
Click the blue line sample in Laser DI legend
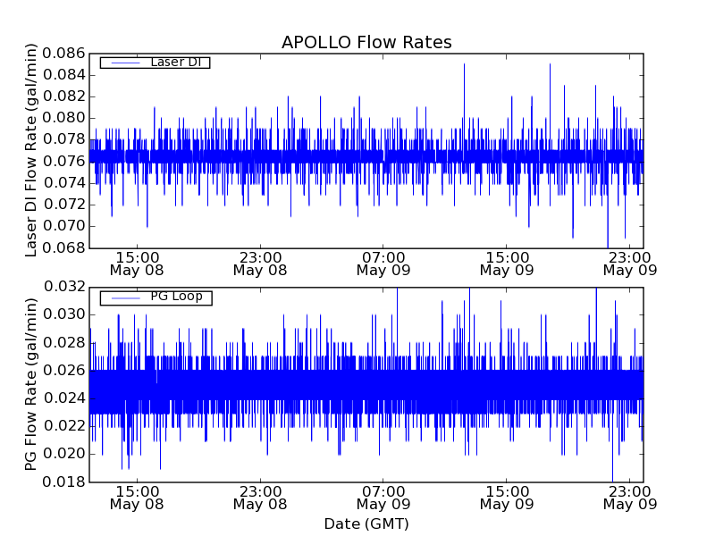point(123,63)
